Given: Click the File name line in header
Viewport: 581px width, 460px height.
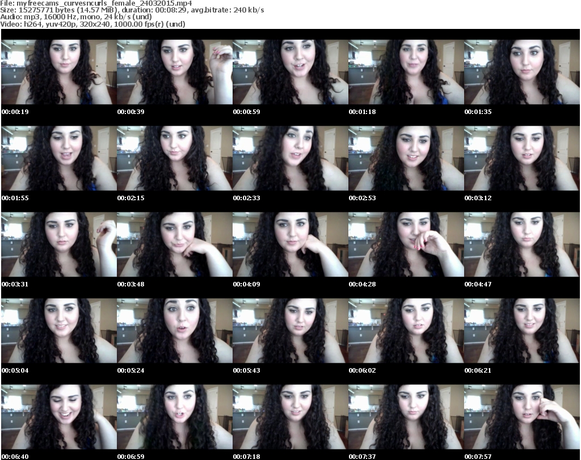Looking at the screenshot, I should coord(96,3).
